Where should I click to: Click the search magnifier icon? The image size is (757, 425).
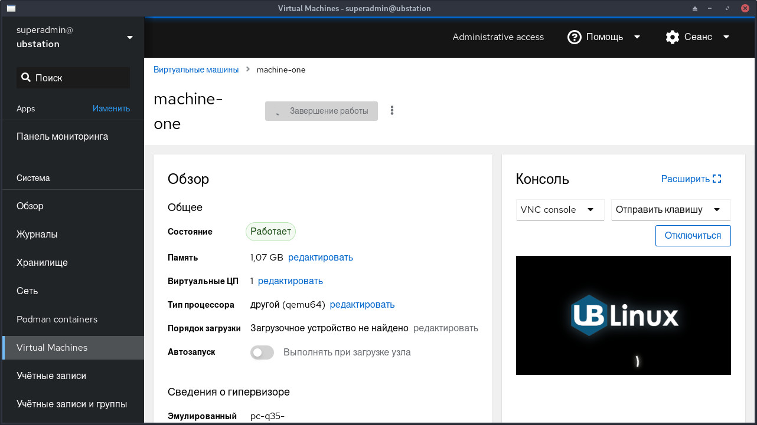26,78
